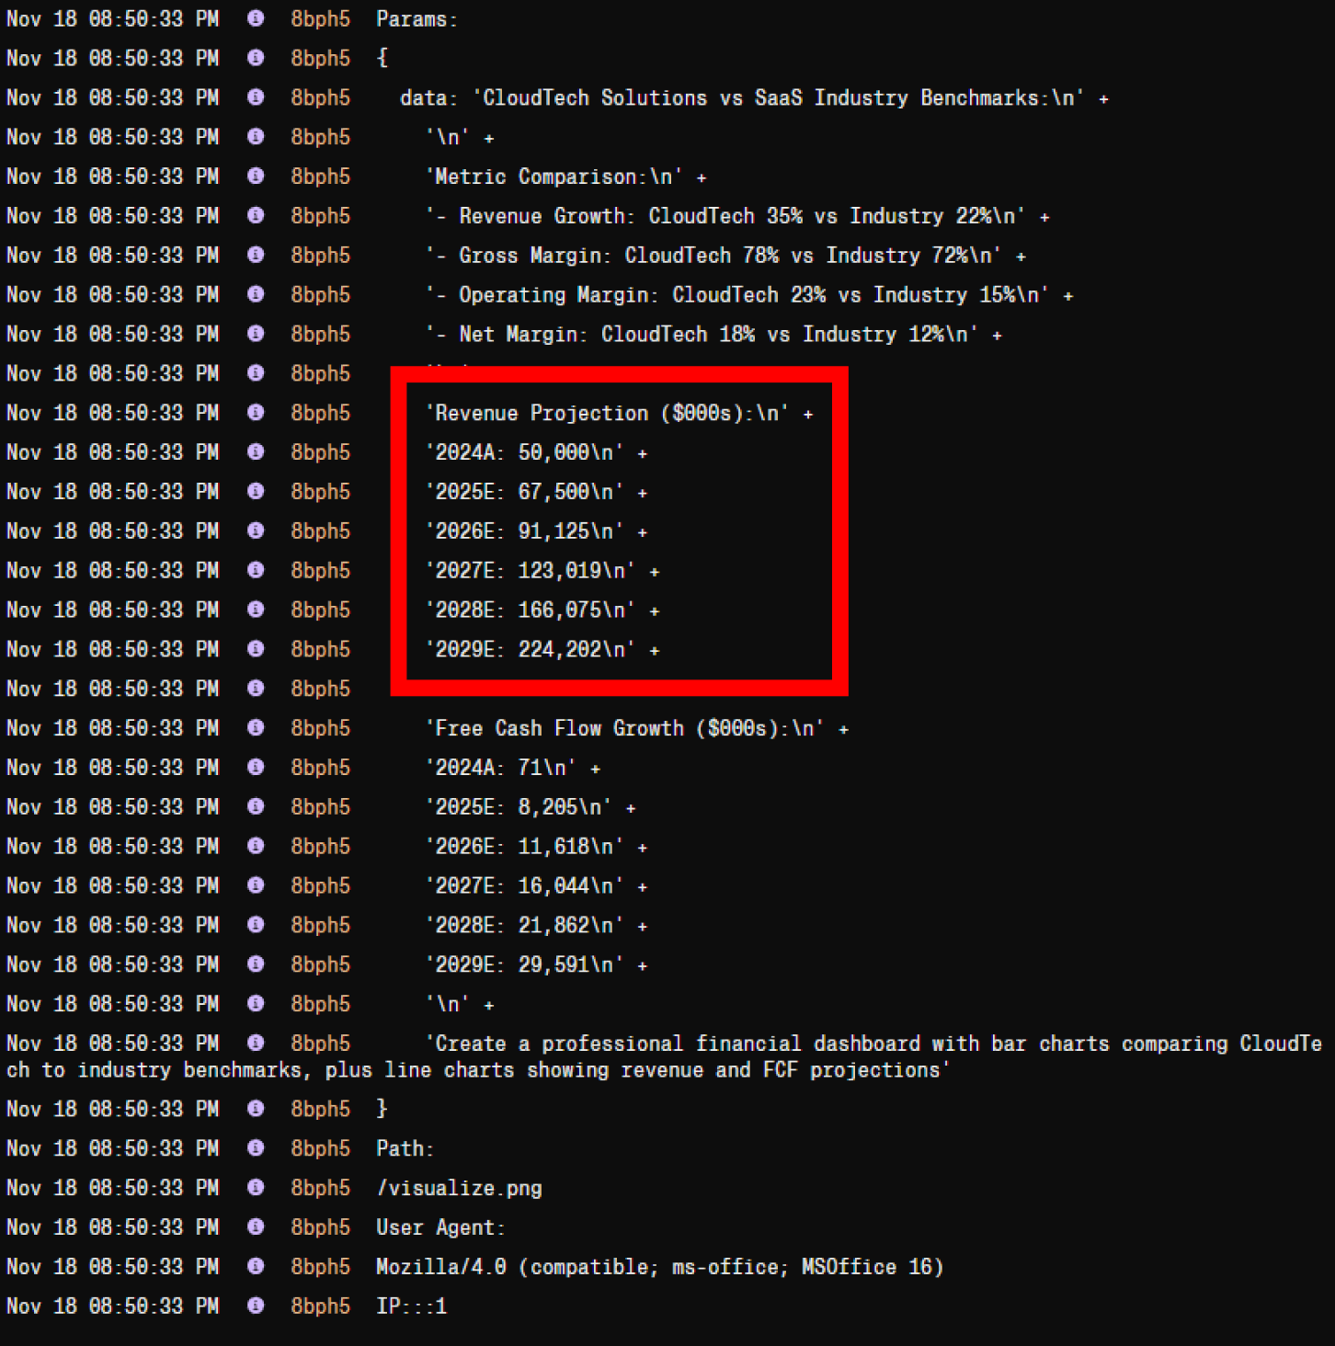Viewport: 1335px width, 1346px height.
Task: Click info icon on '2029E: 224,202' row
Action: (256, 649)
